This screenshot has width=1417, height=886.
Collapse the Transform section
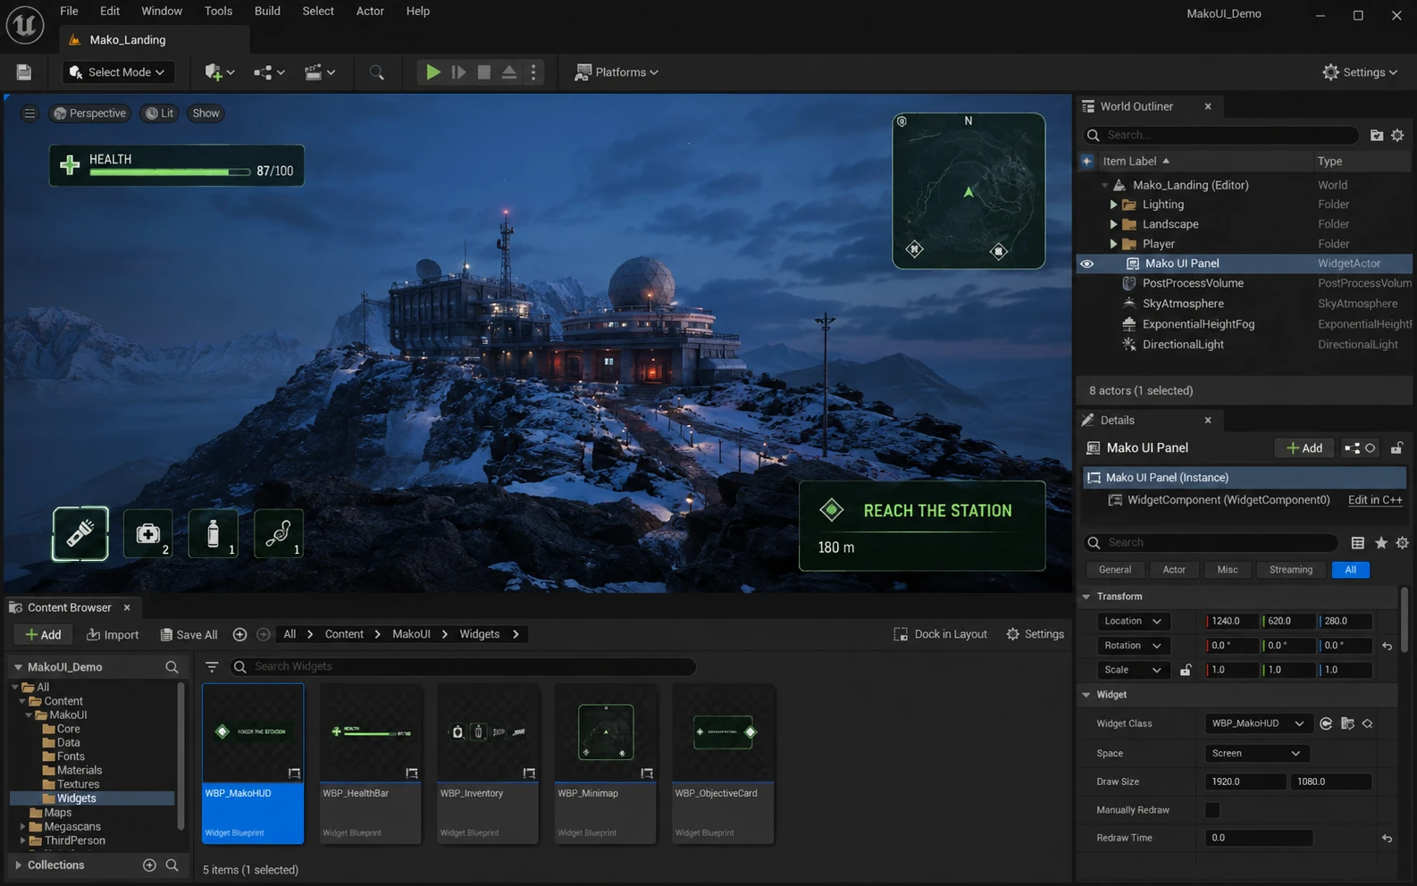coord(1086,597)
